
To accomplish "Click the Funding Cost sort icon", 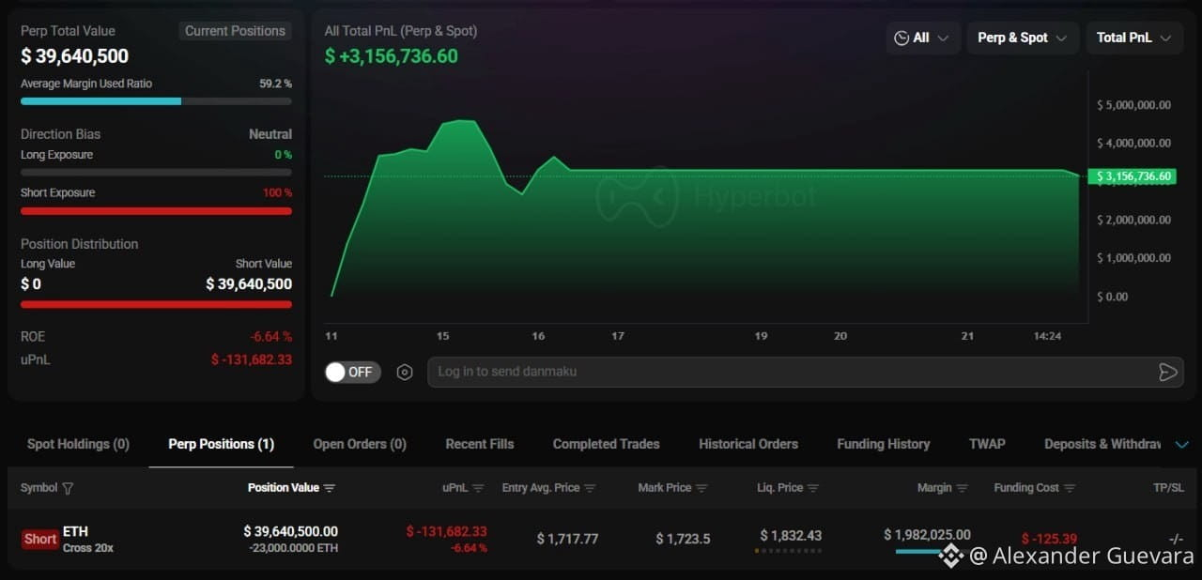I will [x=1070, y=488].
